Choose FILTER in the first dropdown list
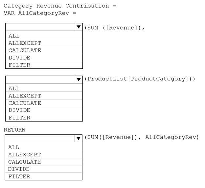The width and height of the screenshot is (205, 188). [x=44, y=65]
